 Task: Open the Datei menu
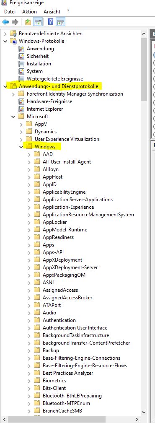(10, 12)
